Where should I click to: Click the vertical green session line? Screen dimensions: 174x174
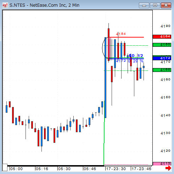tap(104, 142)
